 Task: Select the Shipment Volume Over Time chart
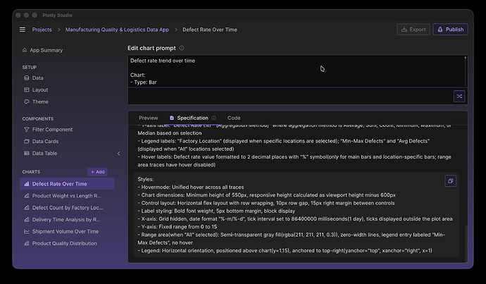tap(65, 231)
